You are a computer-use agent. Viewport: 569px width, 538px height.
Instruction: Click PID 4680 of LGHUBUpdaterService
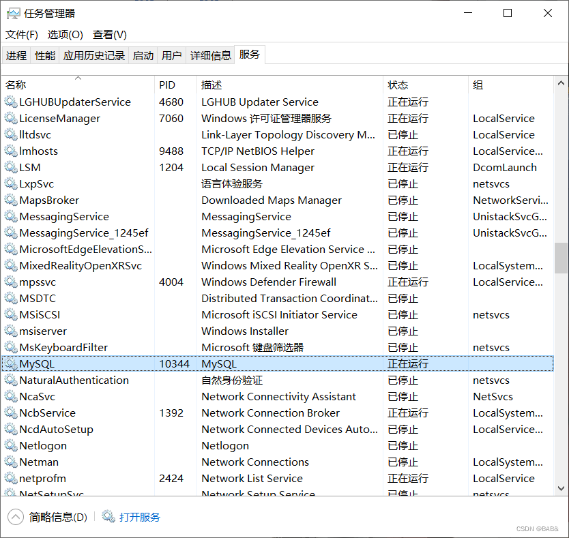[x=171, y=102]
